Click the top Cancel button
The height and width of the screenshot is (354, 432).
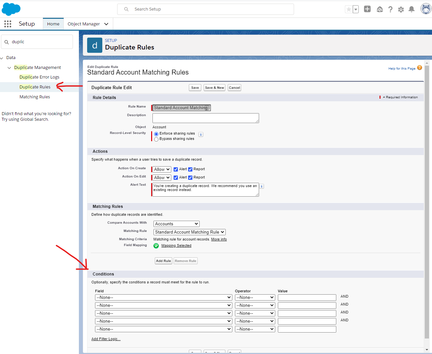tap(234, 87)
